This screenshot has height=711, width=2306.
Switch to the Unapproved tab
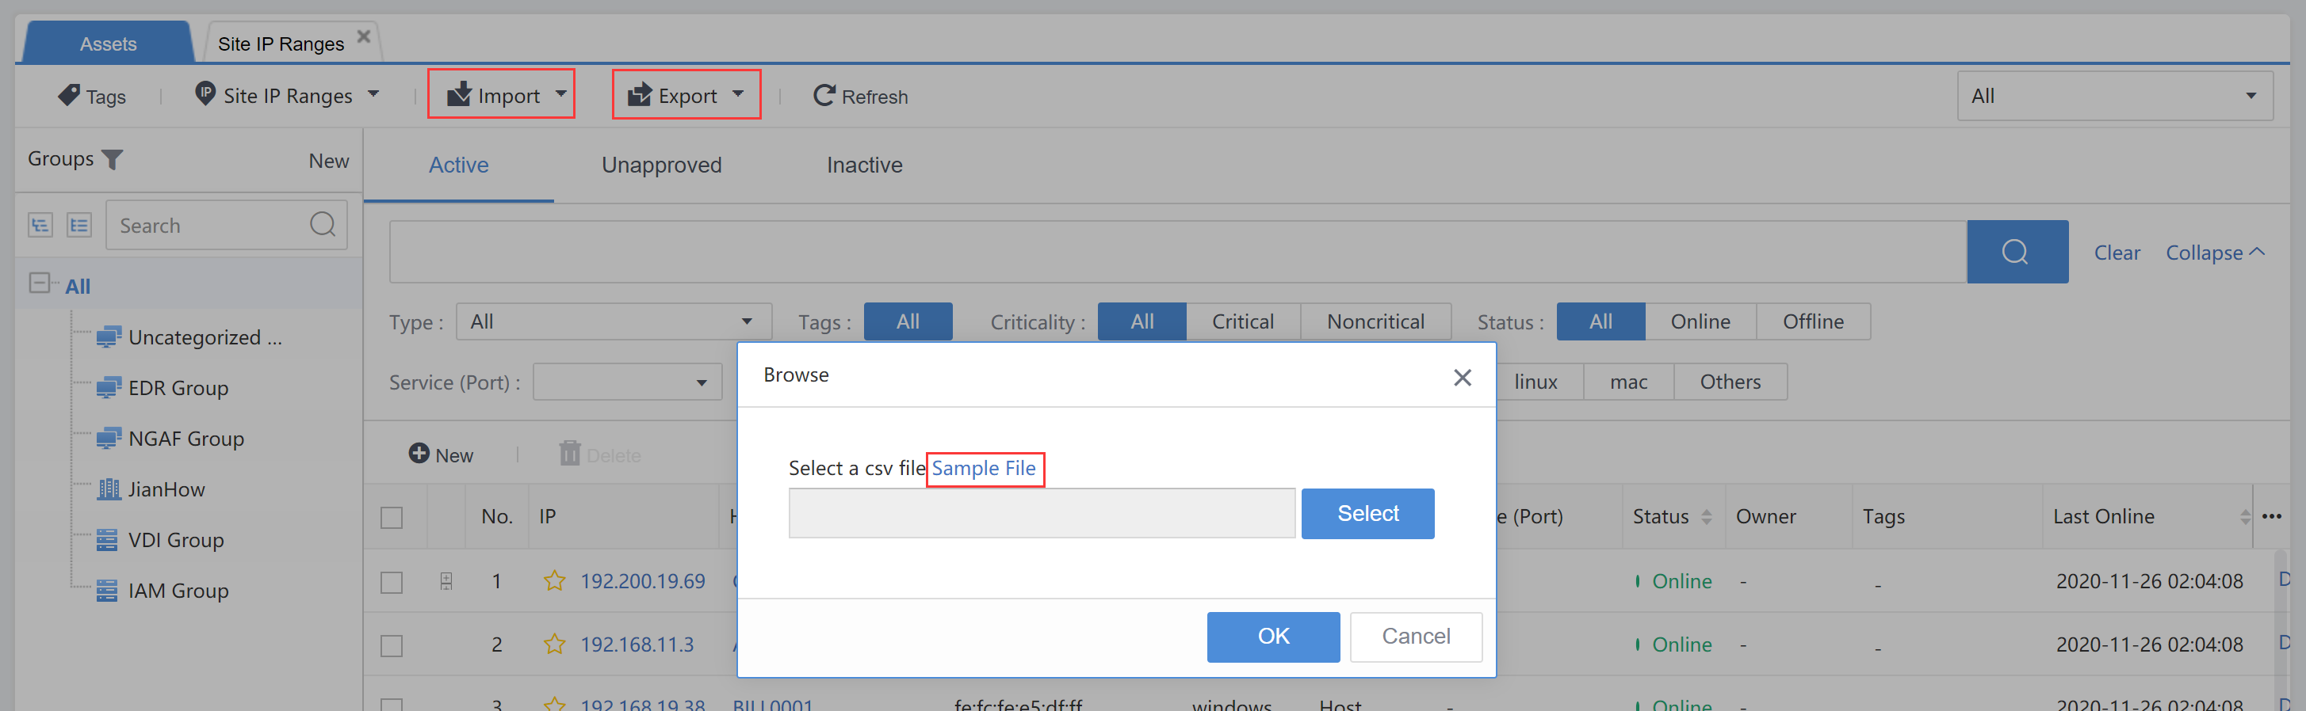[660, 165]
